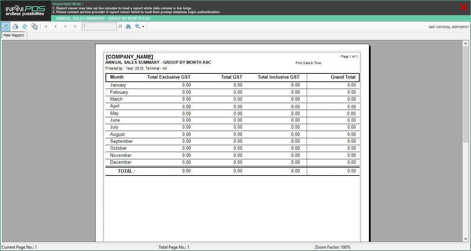Expand the zoom level dropdown arrow
Viewport: 471px width, 251px height.
143,27
